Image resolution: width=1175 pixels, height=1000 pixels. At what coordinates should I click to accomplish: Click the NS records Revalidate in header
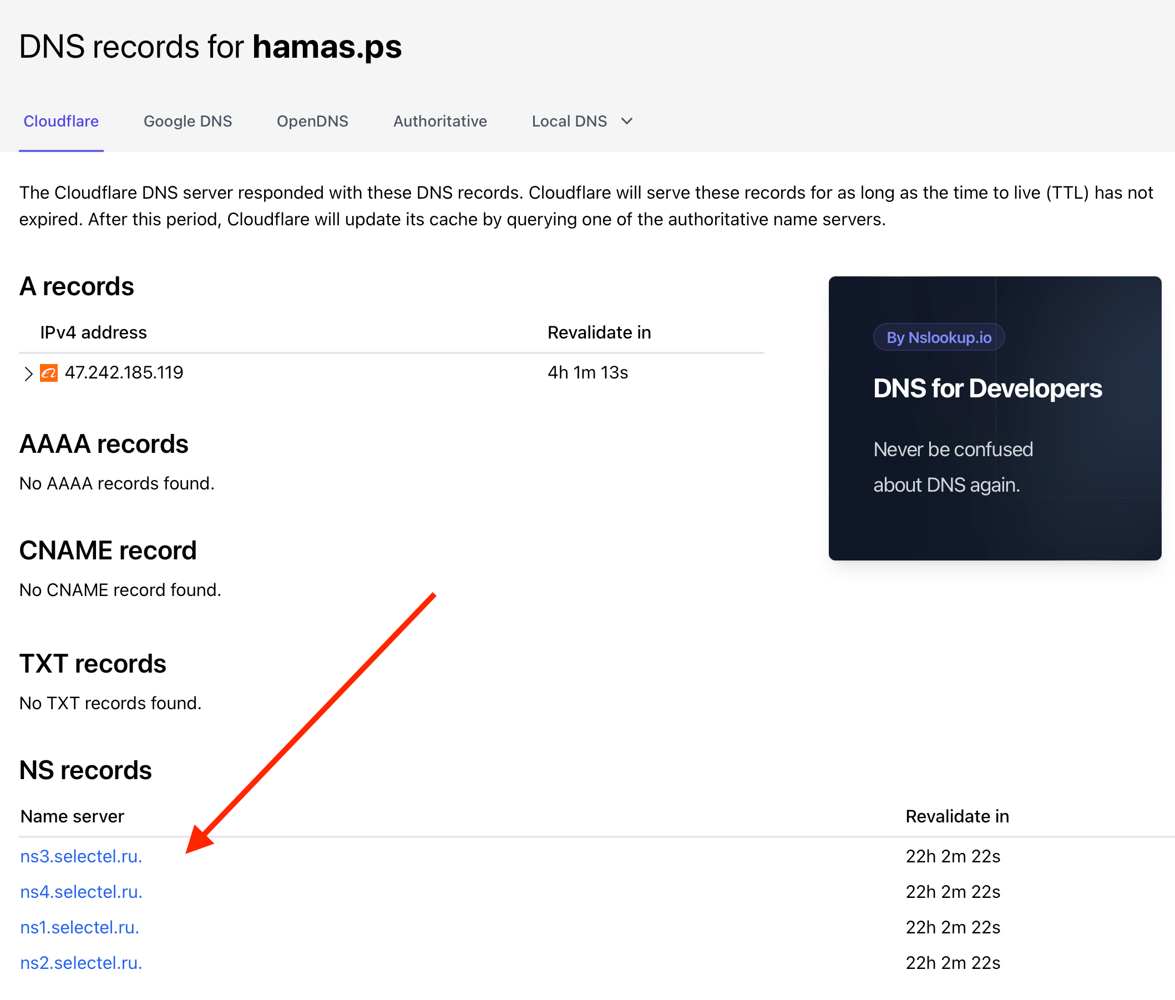(958, 816)
